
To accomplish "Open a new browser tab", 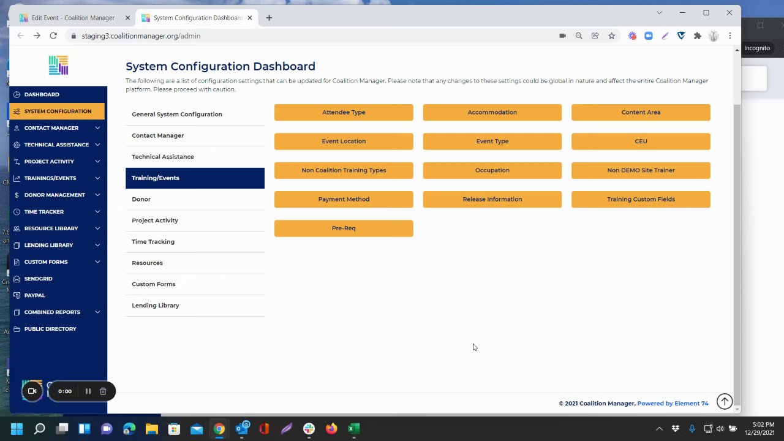I will pos(269,18).
